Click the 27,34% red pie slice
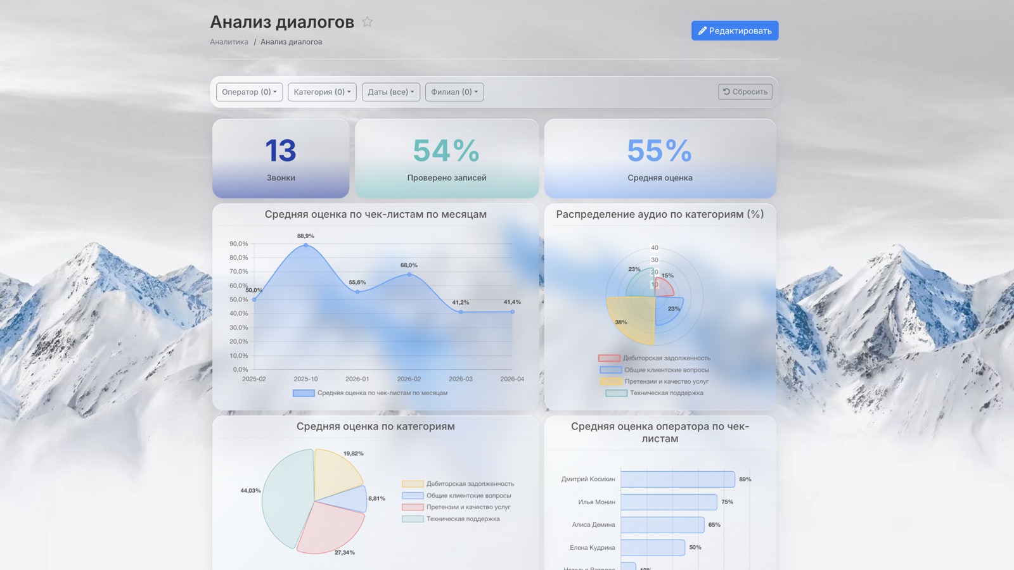 [x=331, y=529]
